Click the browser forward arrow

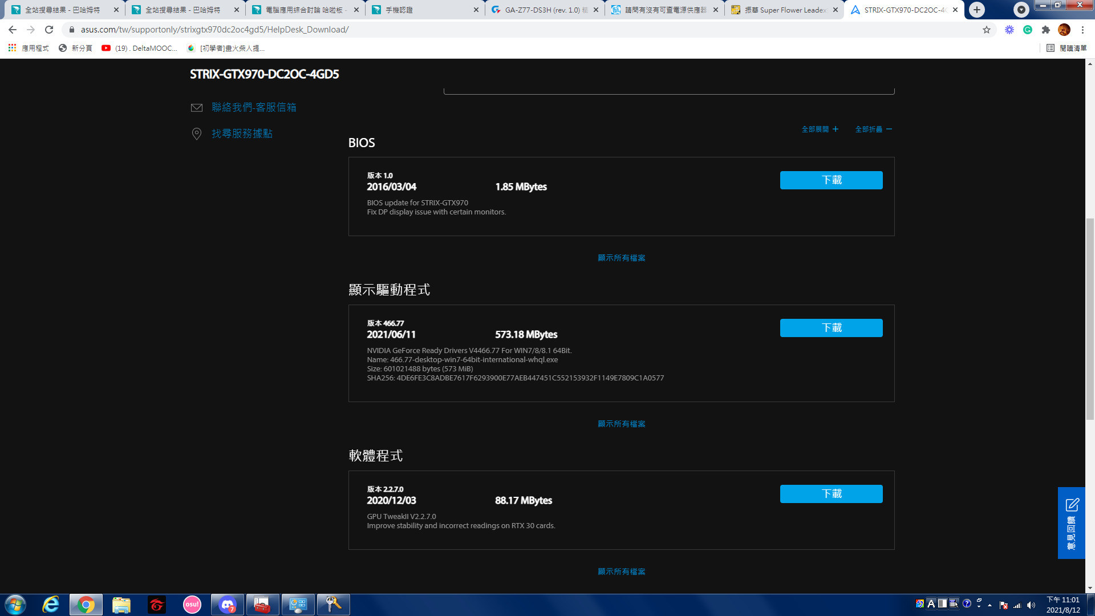click(x=31, y=30)
